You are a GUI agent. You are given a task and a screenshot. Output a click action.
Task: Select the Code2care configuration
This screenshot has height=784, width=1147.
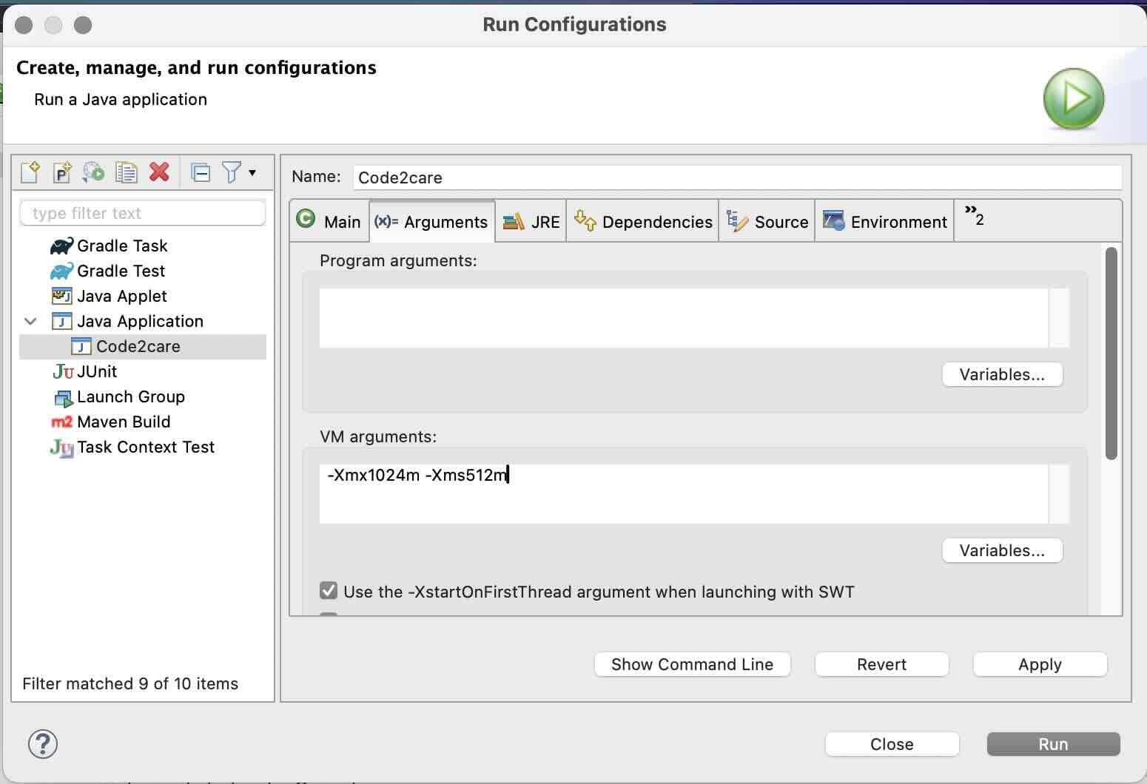138,345
